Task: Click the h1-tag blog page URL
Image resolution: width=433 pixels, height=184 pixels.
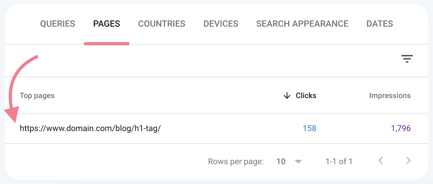Action: (90, 128)
